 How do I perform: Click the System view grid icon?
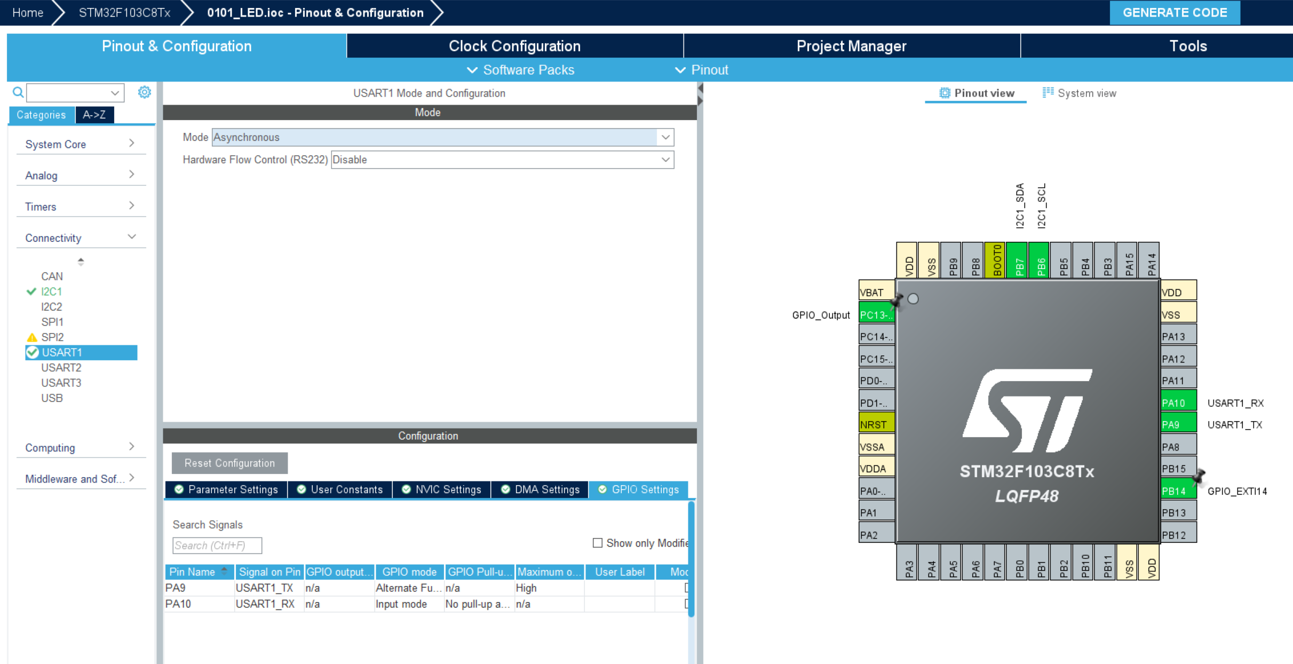coord(1048,93)
